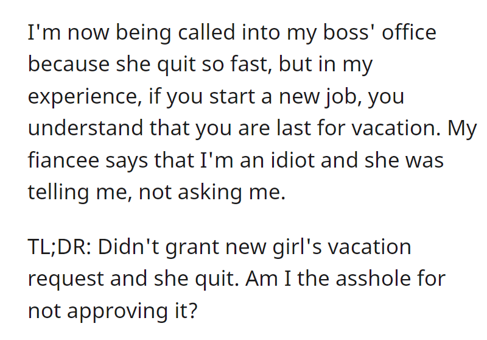Click the word "office" in first line
This screenshot has height=340, width=487.
[x=409, y=32]
